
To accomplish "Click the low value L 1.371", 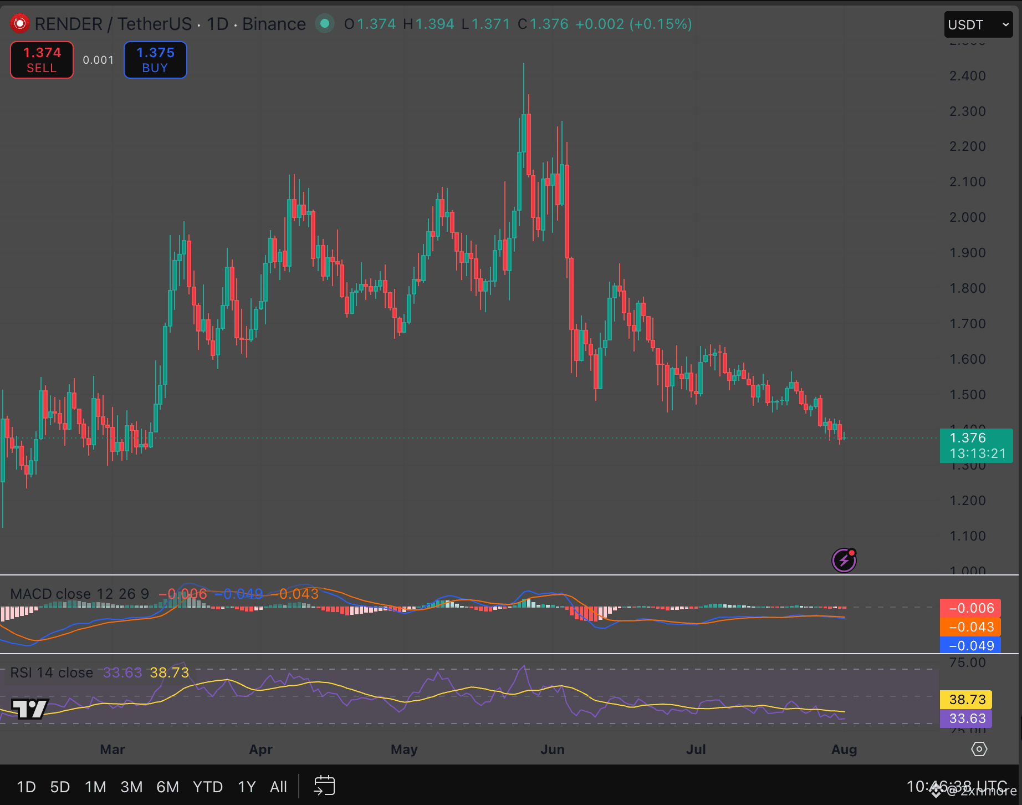I will pyautogui.click(x=486, y=24).
